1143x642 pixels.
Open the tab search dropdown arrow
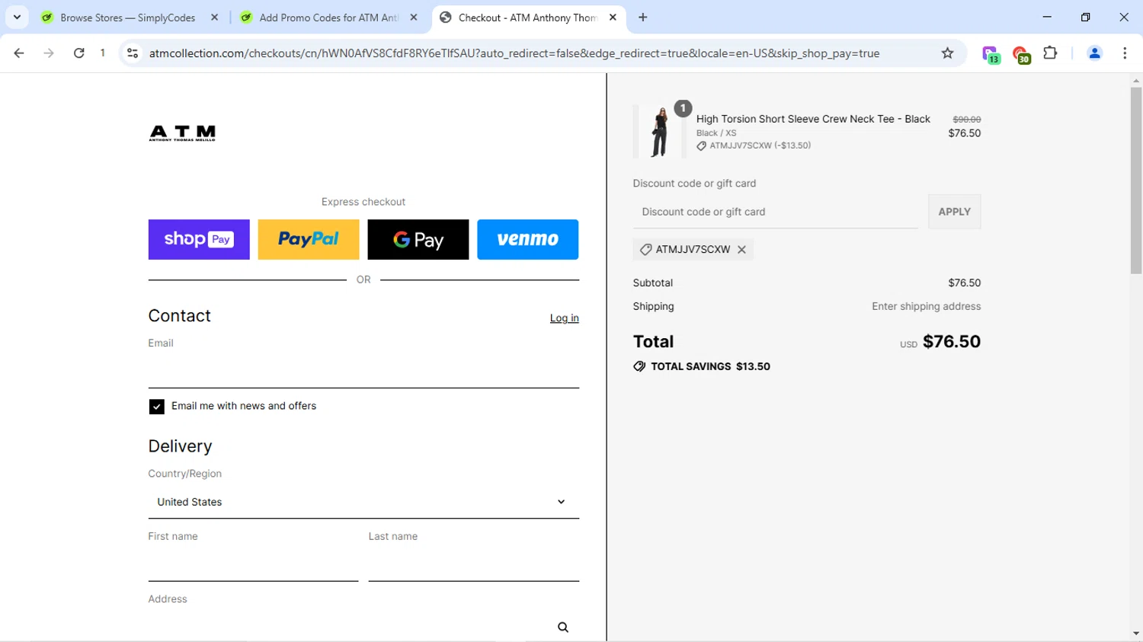17,18
